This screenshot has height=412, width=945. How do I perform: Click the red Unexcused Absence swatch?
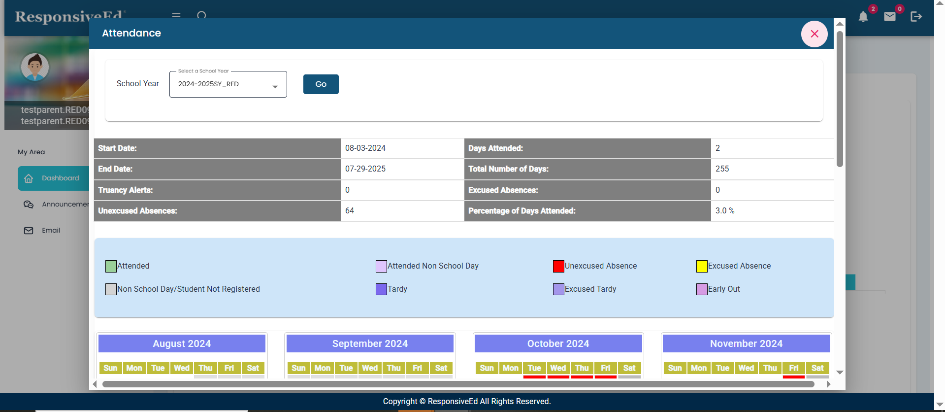[x=558, y=267]
